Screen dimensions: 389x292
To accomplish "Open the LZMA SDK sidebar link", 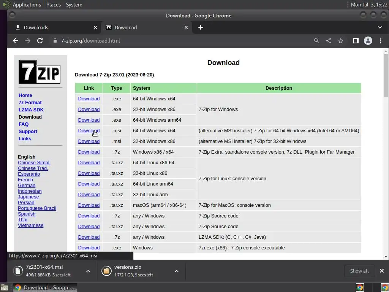I will click(x=31, y=110).
